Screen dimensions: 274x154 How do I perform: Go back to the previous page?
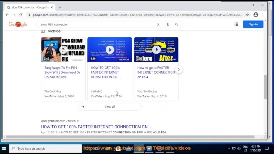point(7,15)
